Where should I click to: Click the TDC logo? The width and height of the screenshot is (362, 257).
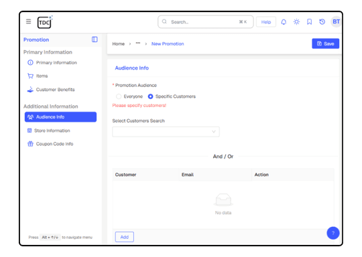pos(45,22)
